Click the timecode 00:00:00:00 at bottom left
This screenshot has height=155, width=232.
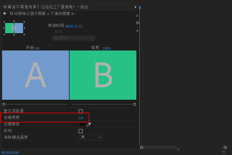tap(10, 153)
